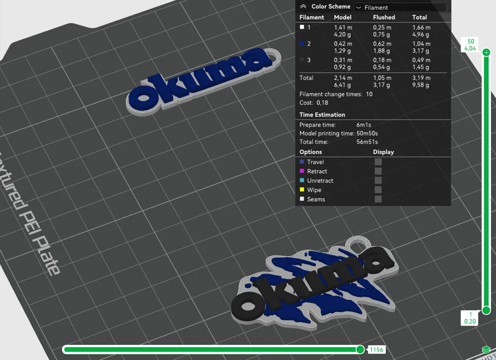
Task: Collapse the Color Scheme panel
Action: point(303,6)
